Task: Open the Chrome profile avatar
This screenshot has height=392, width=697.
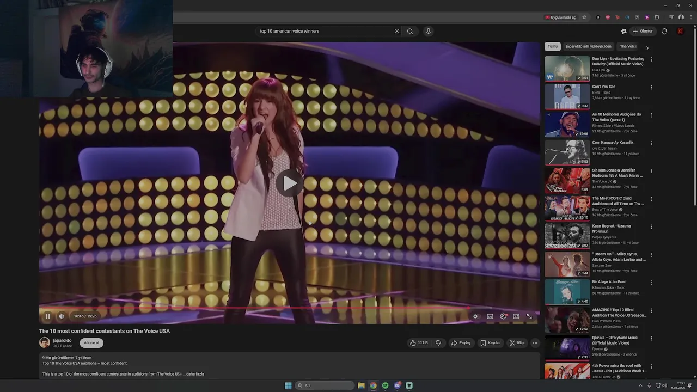Action: pos(681,17)
